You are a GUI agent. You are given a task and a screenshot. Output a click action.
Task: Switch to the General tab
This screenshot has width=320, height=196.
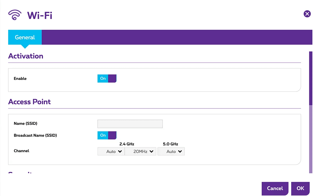[x=25, y=37]
